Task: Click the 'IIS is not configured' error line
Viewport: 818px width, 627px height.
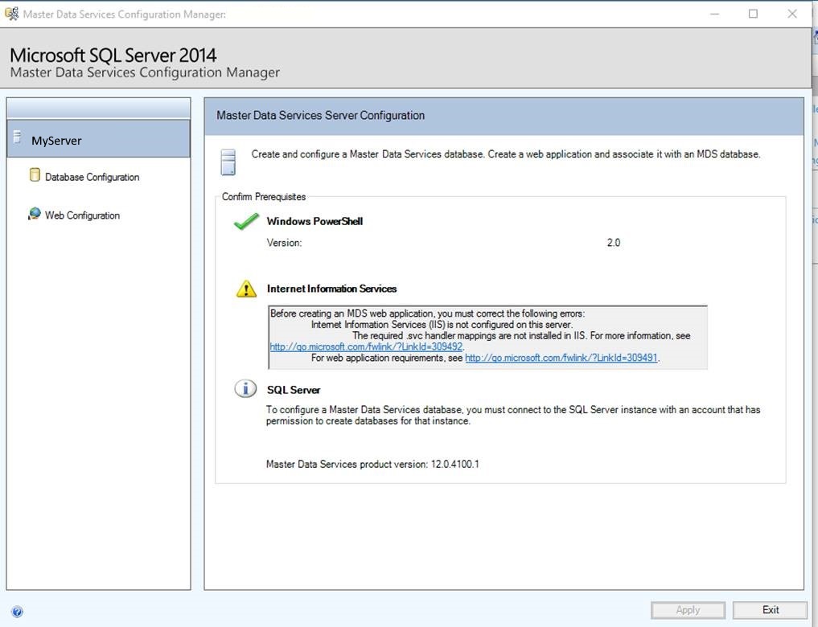Action: click(x=442, y=324)
